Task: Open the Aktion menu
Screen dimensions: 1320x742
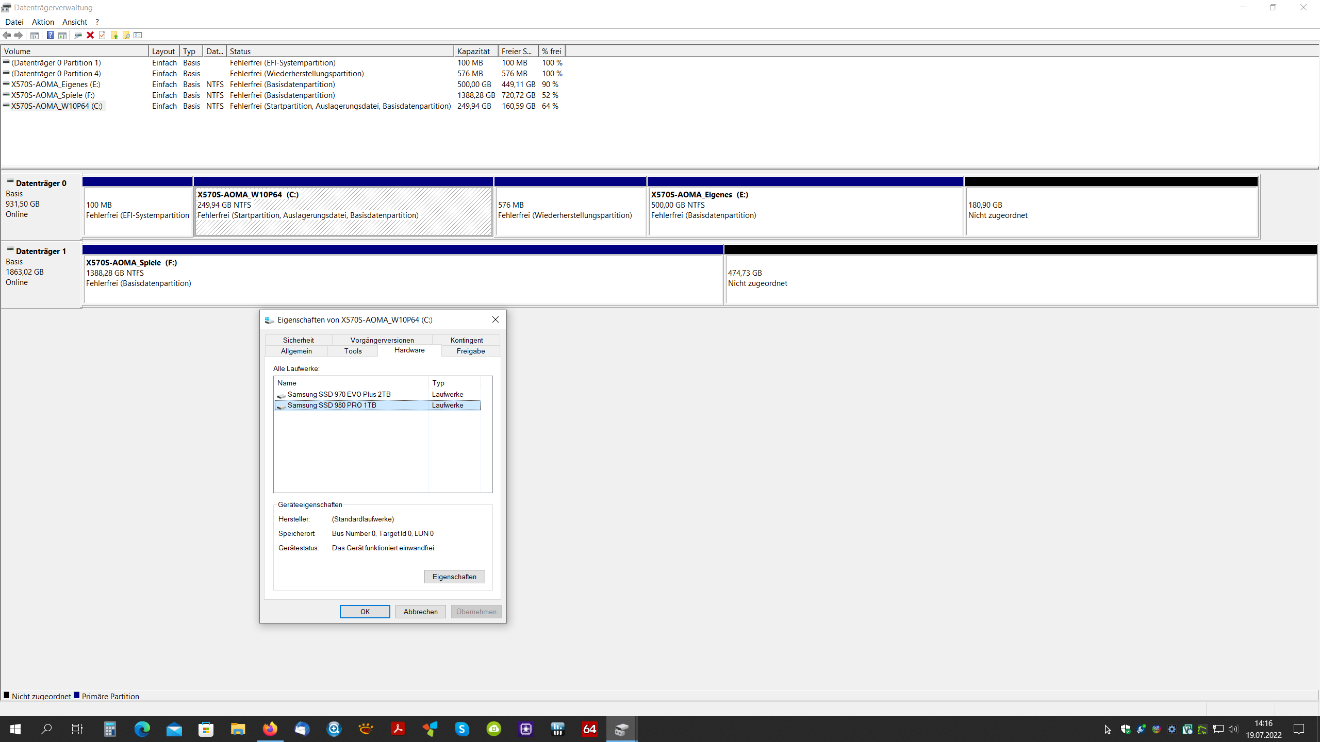Action: coord(43,22)
